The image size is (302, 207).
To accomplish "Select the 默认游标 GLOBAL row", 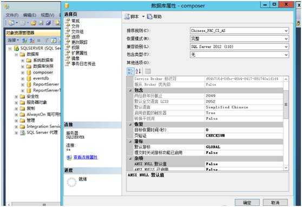I will [208, 147].
